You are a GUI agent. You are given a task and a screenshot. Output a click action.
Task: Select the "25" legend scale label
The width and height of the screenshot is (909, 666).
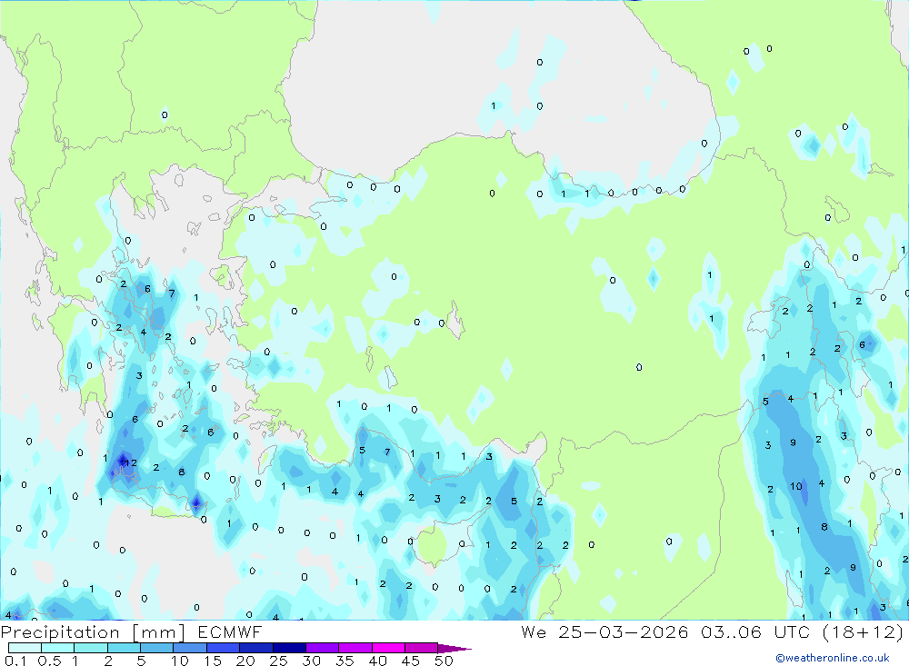(x=279, y=661)
